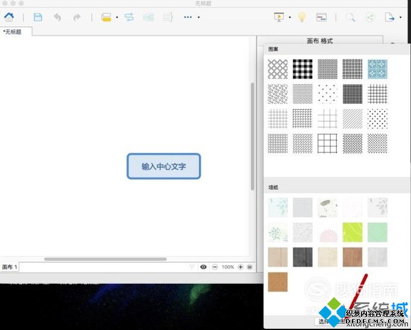The height and width of the screenshot is (330, 411).
Task: Choose the dark gray wood wallpaper
Action: 303,257
